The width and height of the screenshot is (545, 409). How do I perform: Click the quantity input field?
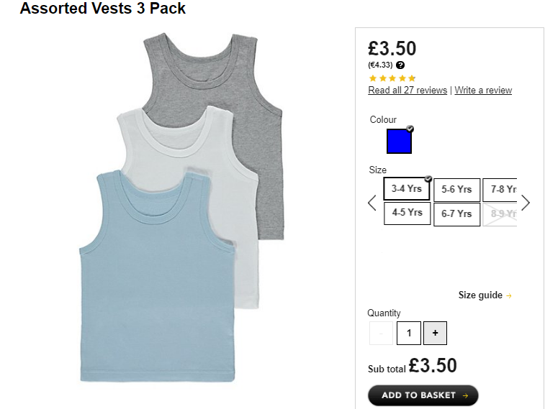[x=409, y=333]
